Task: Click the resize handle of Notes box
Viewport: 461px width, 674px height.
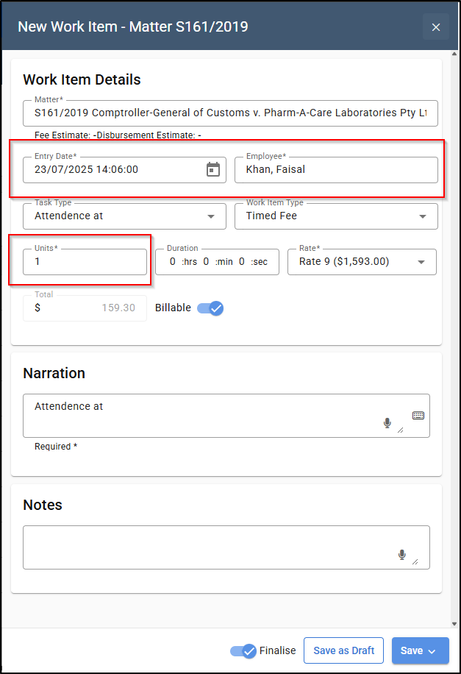Action: point(415,562)
